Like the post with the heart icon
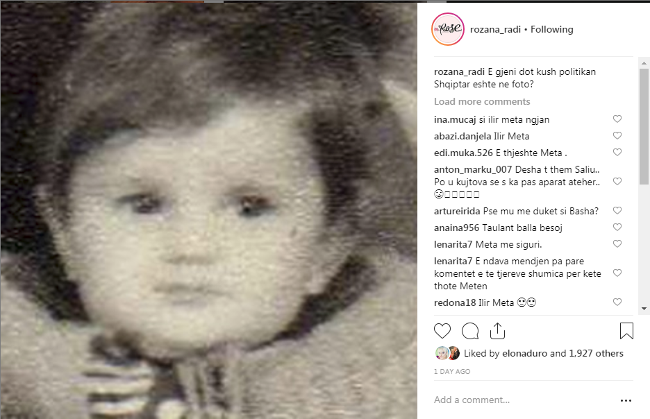This screenshot has height=419, width=650. [x=442, y=331]
